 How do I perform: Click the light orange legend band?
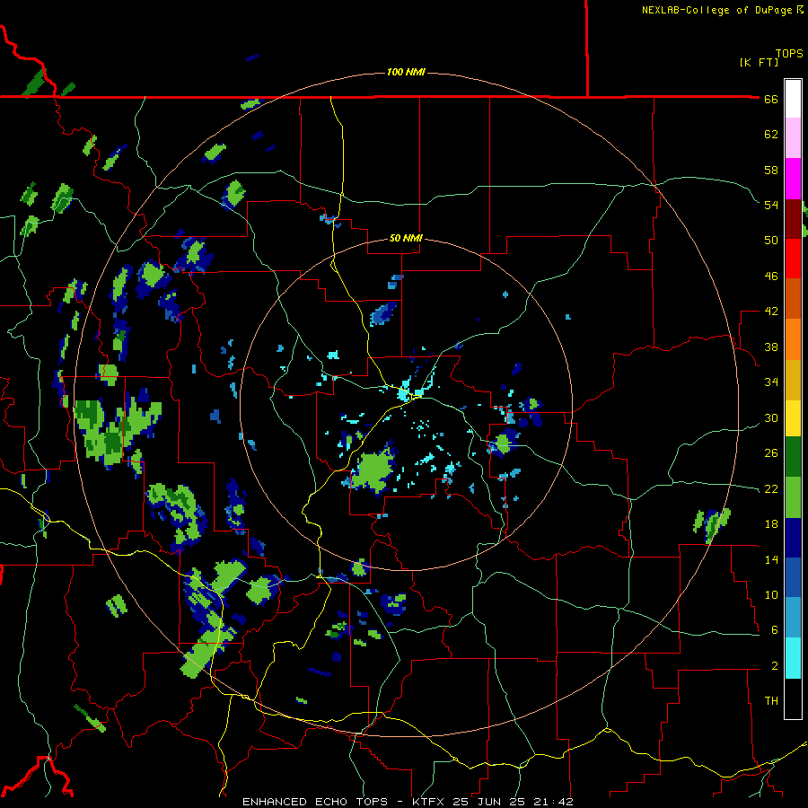(793, 339)
